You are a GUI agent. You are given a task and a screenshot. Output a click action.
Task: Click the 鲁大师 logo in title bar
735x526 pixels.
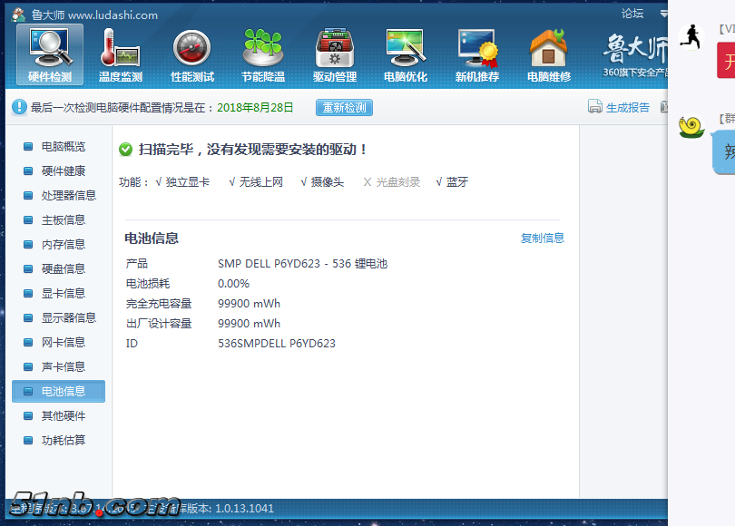pos(18,15)
